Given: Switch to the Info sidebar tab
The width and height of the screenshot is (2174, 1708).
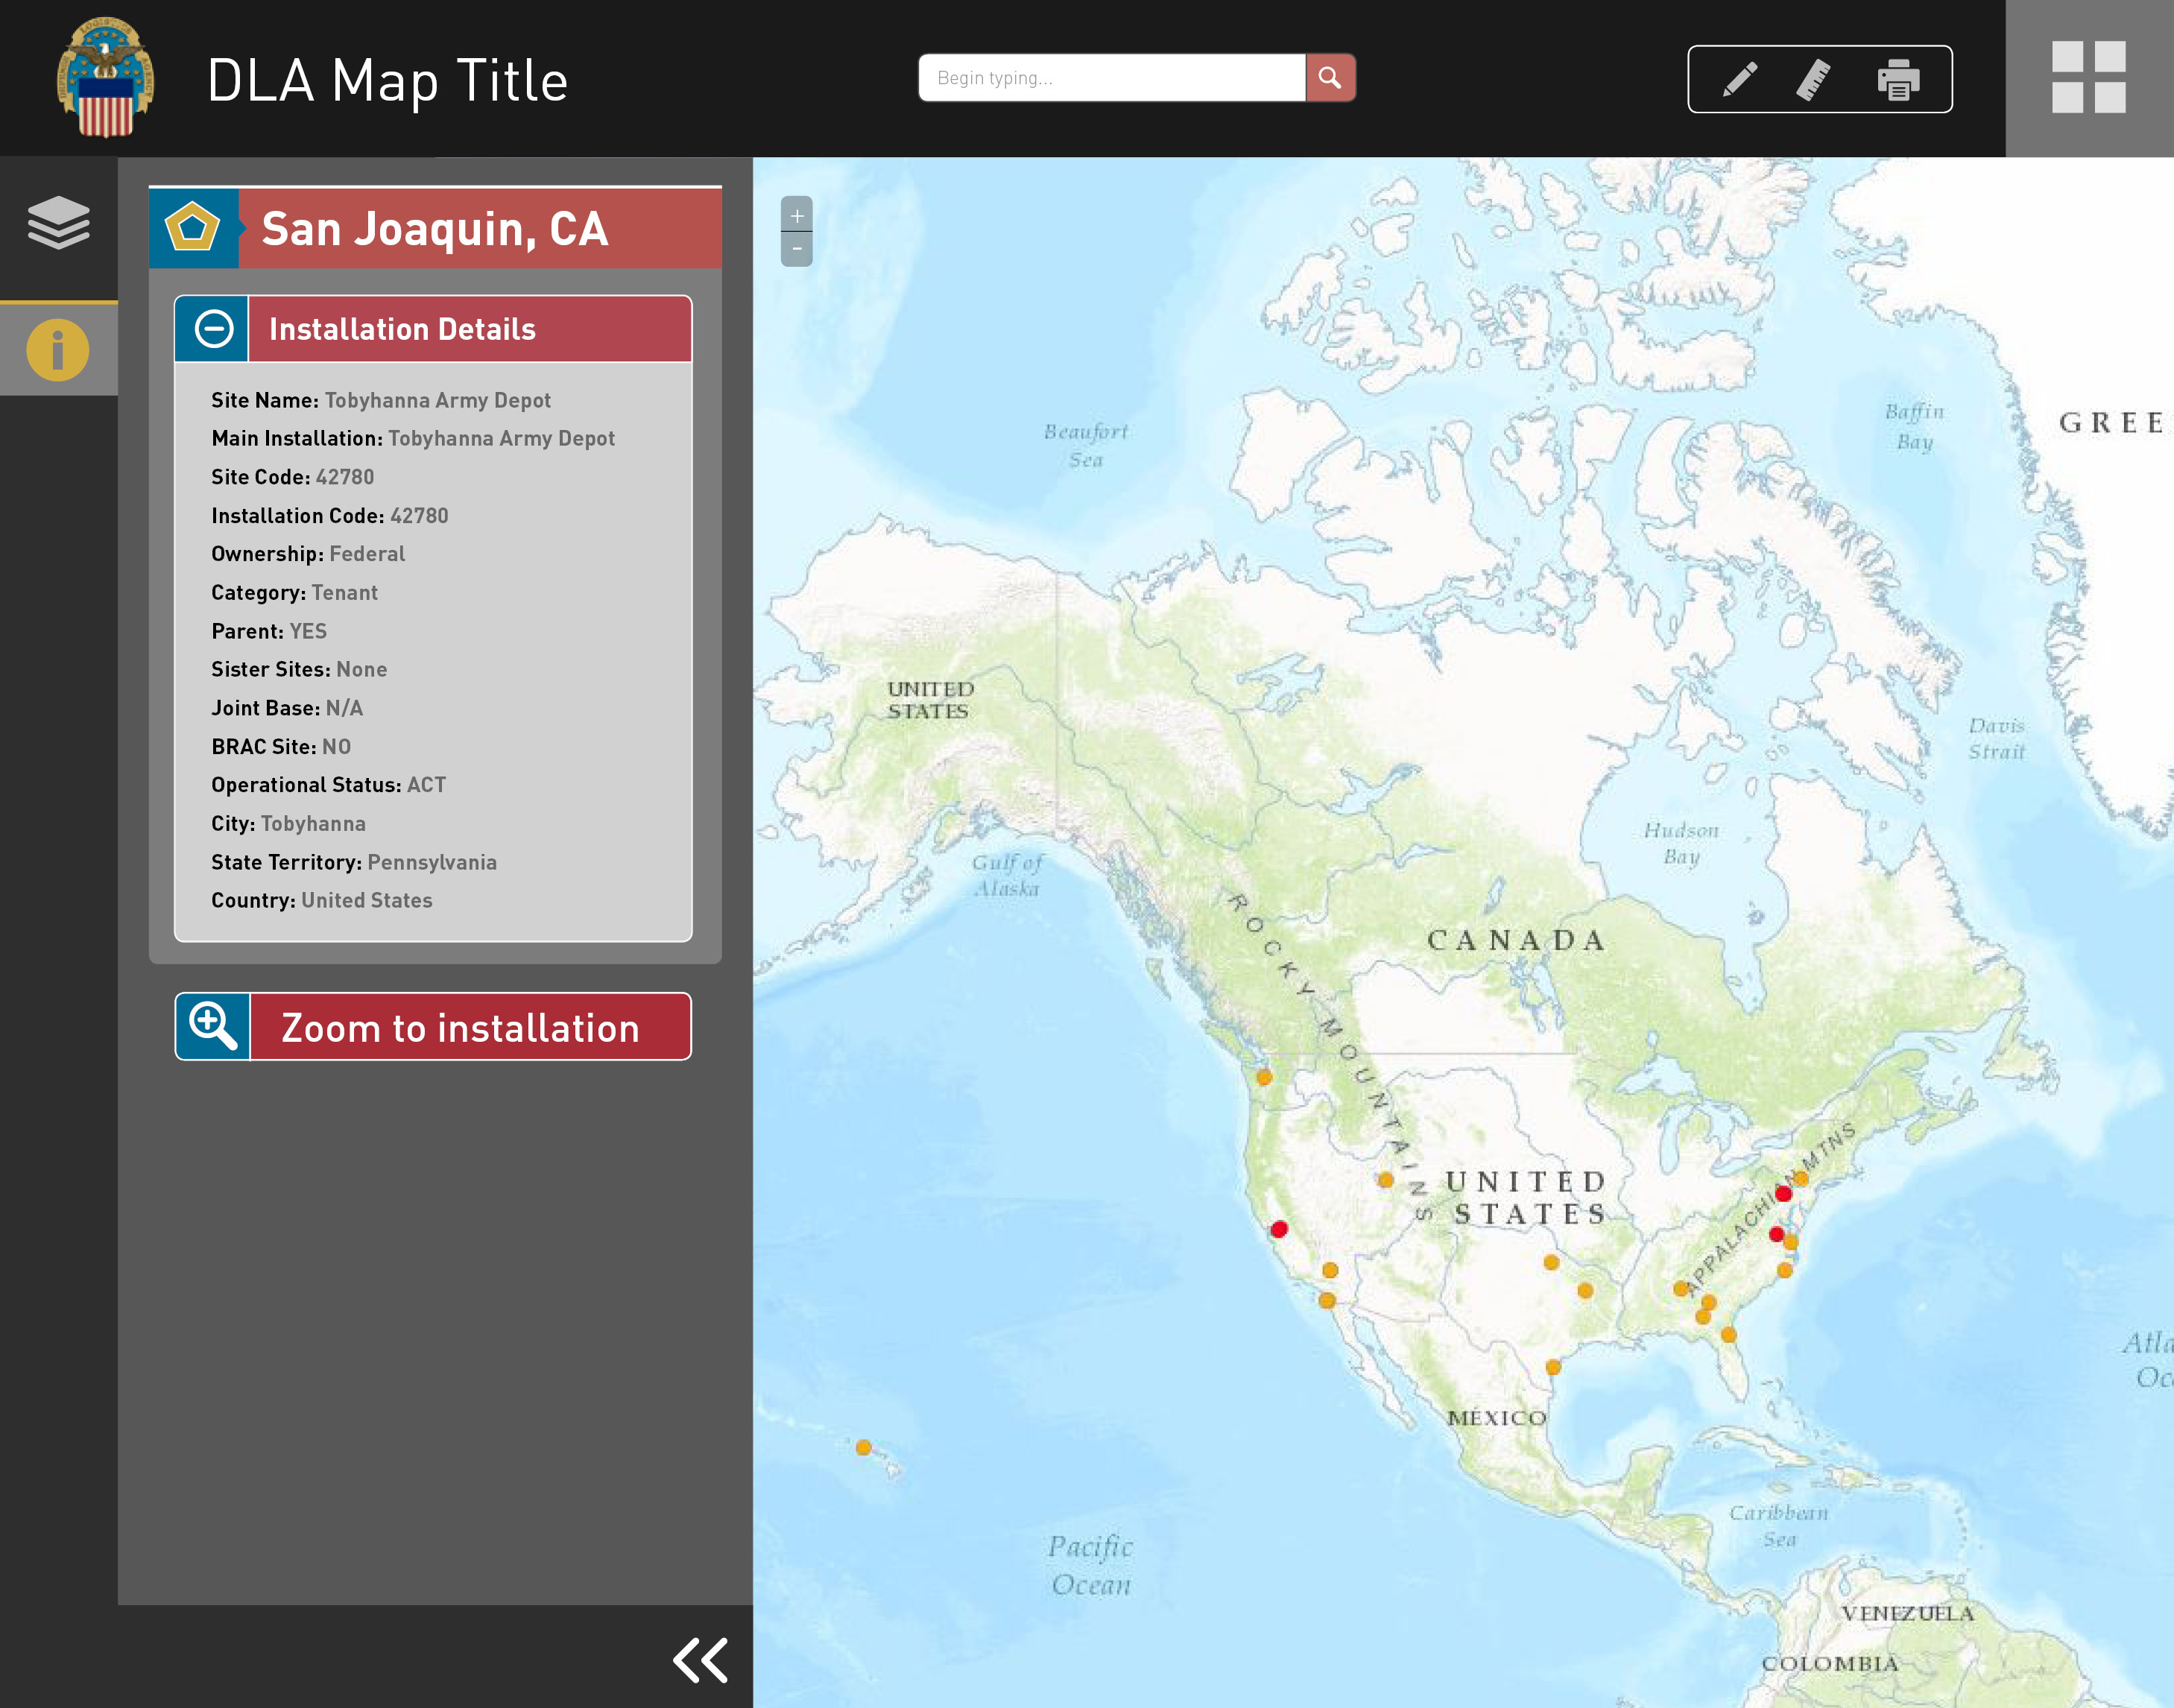Looking at the screenshot, I should pyautogui.click(x=58, y=350).
